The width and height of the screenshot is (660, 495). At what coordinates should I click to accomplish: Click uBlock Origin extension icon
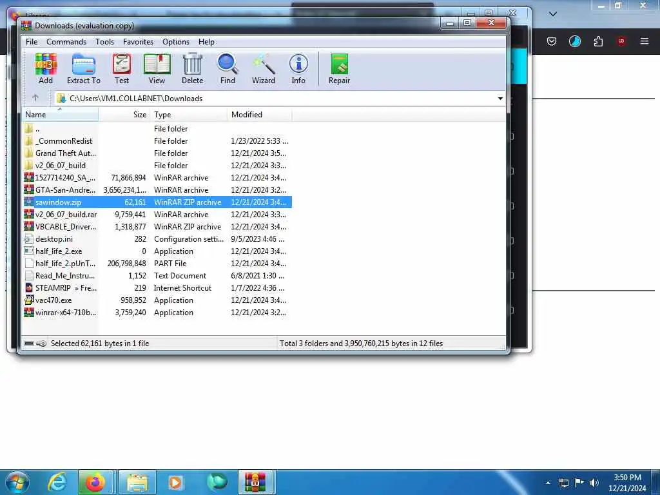(621, 41)
